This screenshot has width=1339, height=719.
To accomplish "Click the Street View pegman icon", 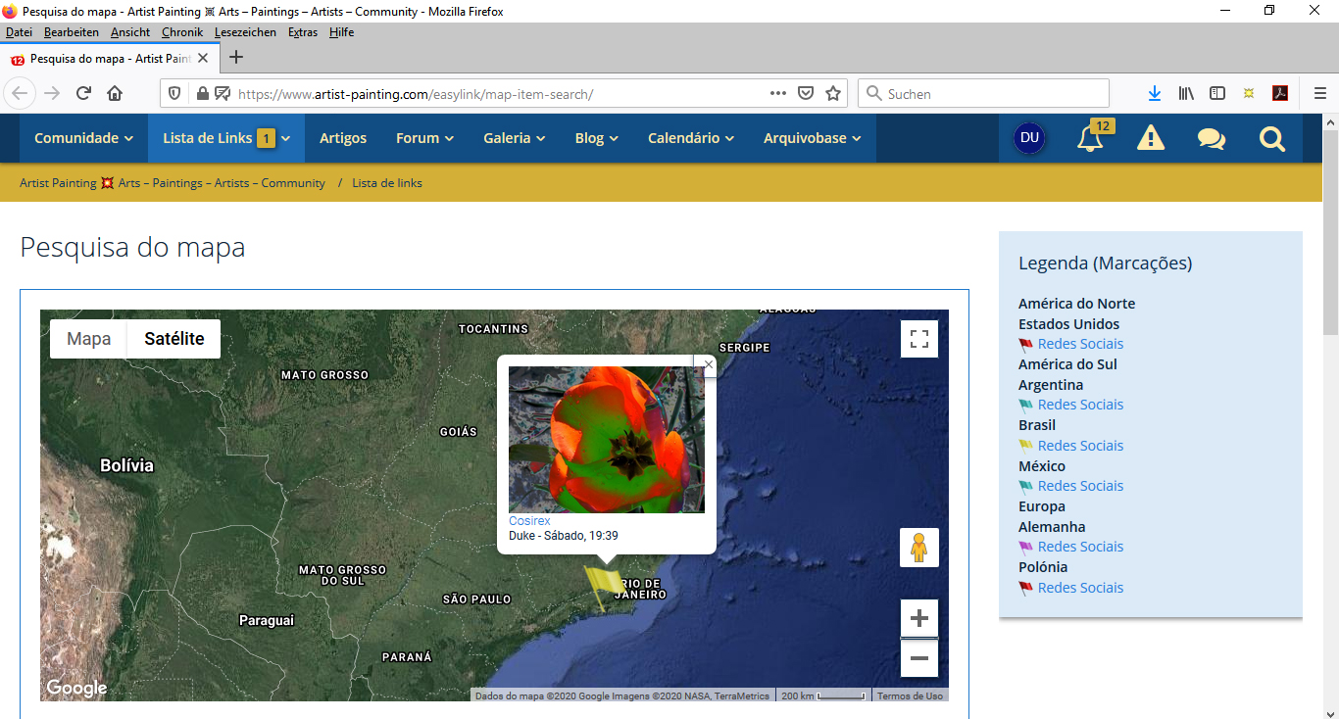I will [918, 548].
